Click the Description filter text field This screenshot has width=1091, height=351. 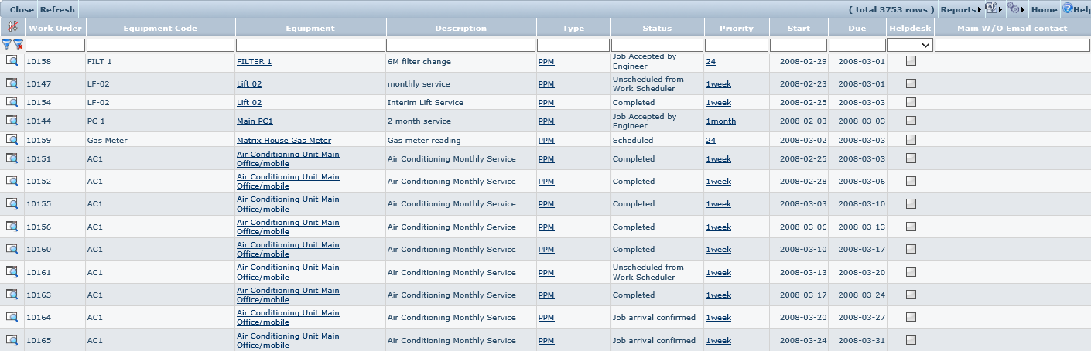(460, 46)
